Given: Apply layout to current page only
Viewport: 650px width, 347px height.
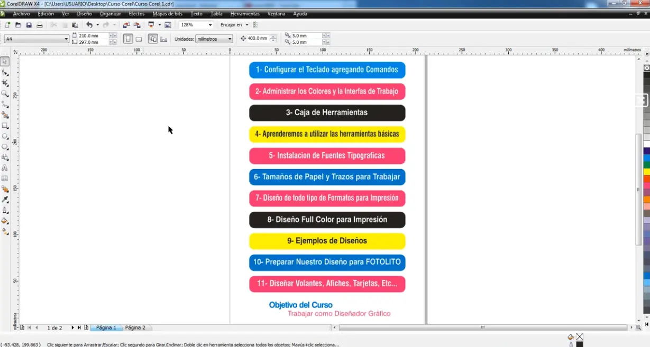Looking at the screenshot, I should click(x=163, y=39).
